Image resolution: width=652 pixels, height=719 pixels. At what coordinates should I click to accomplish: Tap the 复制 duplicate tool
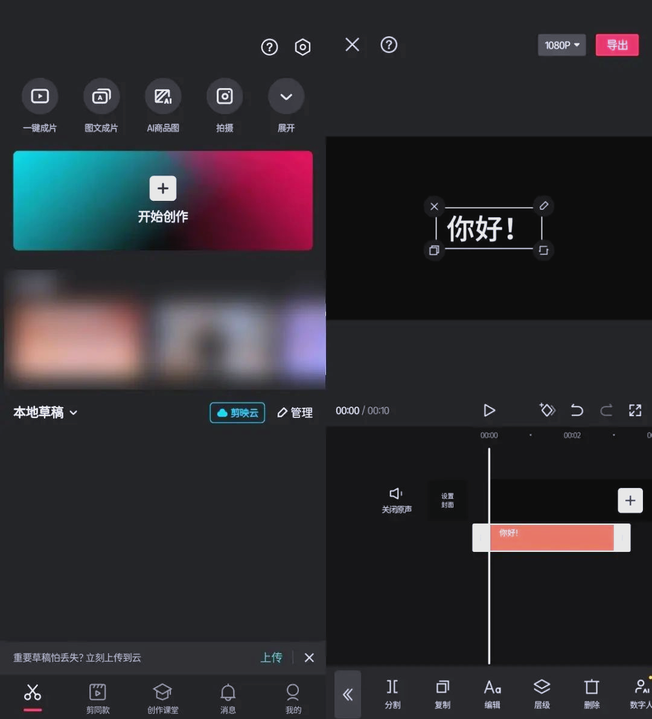(443, 694)
